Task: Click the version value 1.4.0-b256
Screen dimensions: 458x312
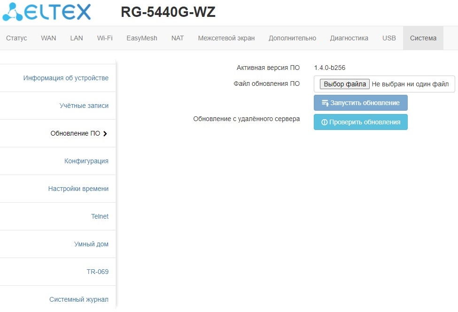Action: click(329, 68)
